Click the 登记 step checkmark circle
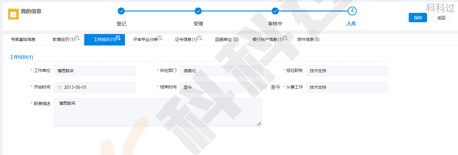This screenshot has width=458, height=155. 121,11
